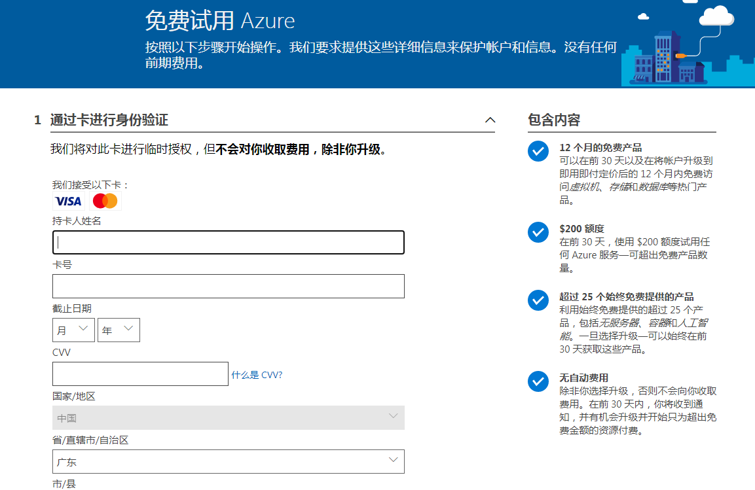Click the 超过 25 个始终免费提供的产品 heading

pos(627,297)
